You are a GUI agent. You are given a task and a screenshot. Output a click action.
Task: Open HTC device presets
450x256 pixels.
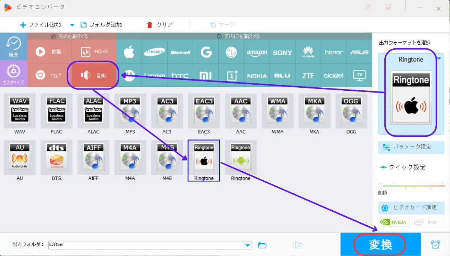click(180, 76)
